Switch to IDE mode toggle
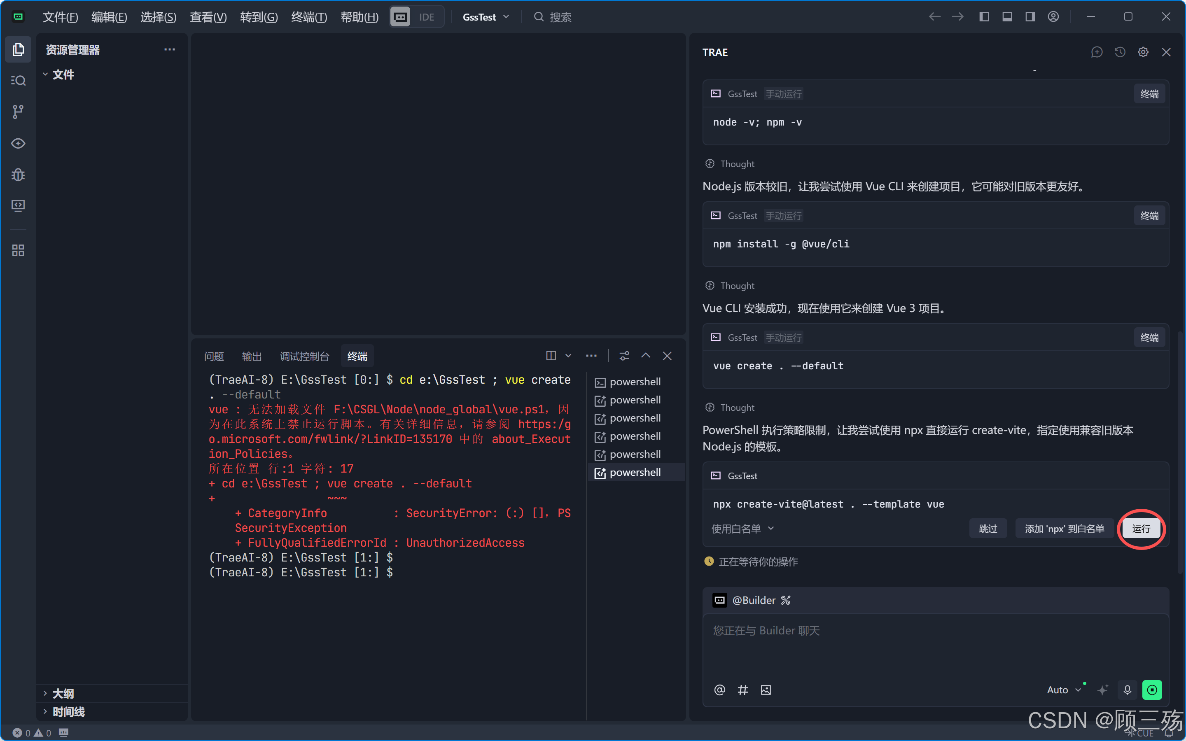 pyautogui.click(x=426, y=17)
